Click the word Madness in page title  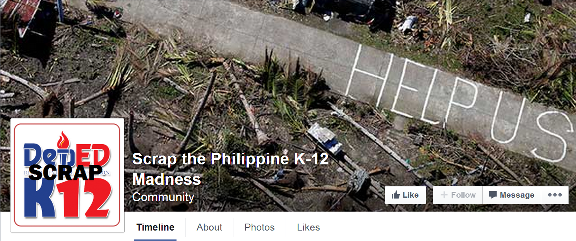click(166, 179)
